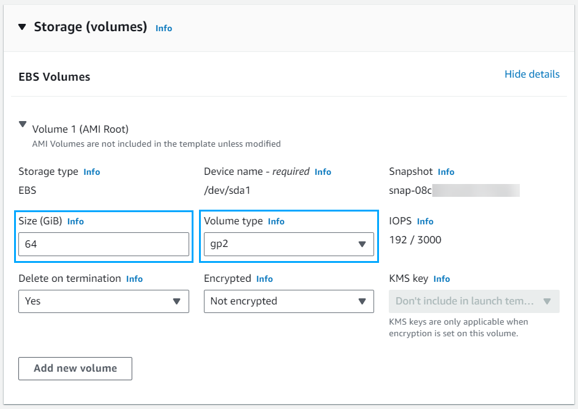Image resolution: width=578 pixels, height=409 pixels.
Task: Click Add new volume button
Action: [75, 369]
